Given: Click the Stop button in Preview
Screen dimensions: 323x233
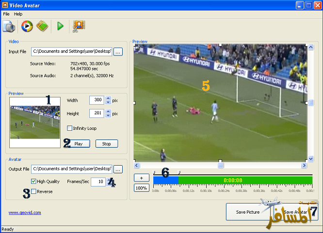Looking at the screenshot, I should tap(107, 144).
